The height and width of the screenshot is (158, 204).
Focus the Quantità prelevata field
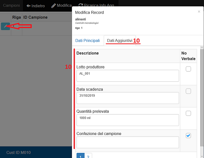[127, 120]
